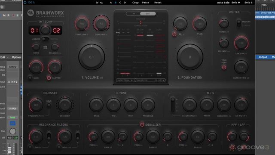The image size is (275, 155).
Task: Enable the De-Esser Solo button
Action: coord(49,105)
